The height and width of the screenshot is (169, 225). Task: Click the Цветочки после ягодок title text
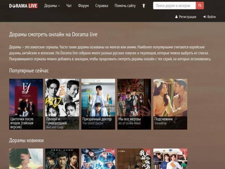22,123
